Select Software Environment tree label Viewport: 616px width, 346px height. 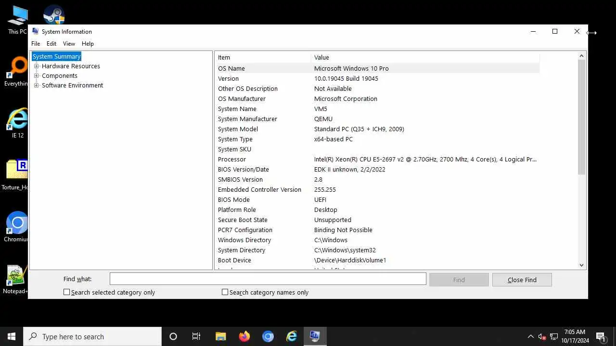72,86
